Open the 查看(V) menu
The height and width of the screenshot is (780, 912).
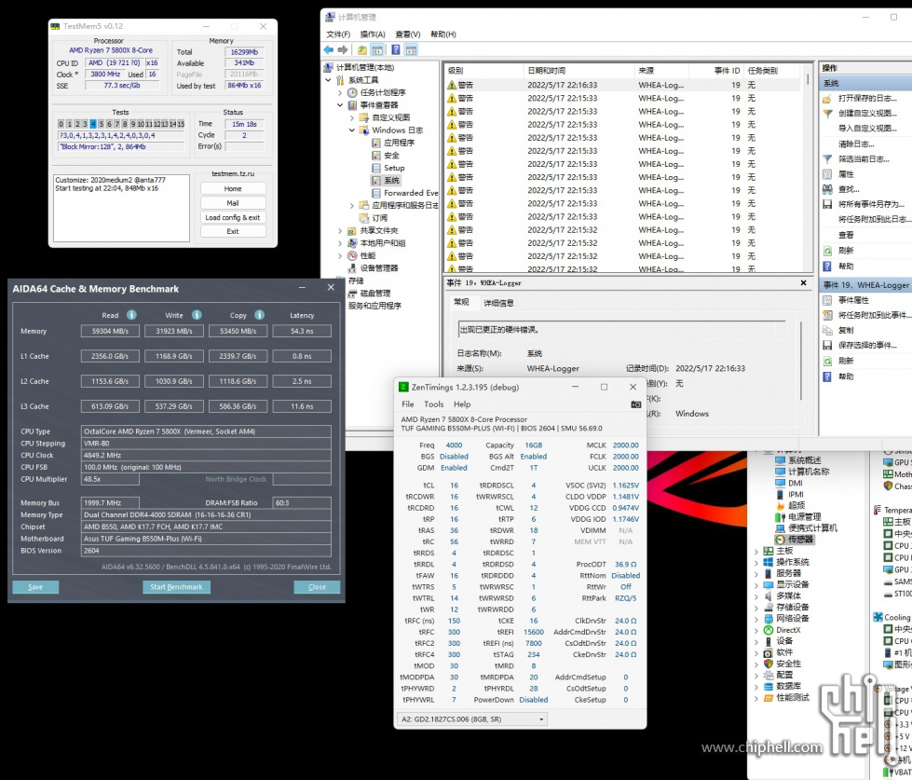click(408, 34)
